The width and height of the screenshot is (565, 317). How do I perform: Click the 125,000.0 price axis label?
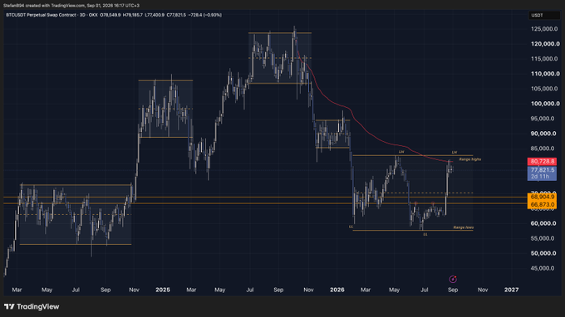pyautogui.click(x=544, y=29)
